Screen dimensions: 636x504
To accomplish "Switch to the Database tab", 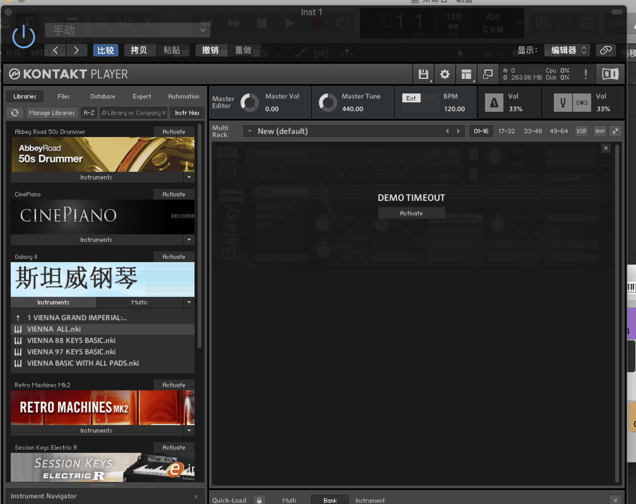I will pyautogui.click(x=103, y=96).
